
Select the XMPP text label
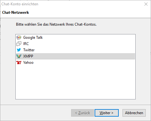(x=28, y=56)
